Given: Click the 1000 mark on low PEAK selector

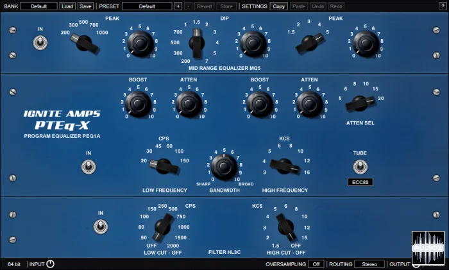Looking at the screenshot, I should pyautogui.click(x=102, y=33).
